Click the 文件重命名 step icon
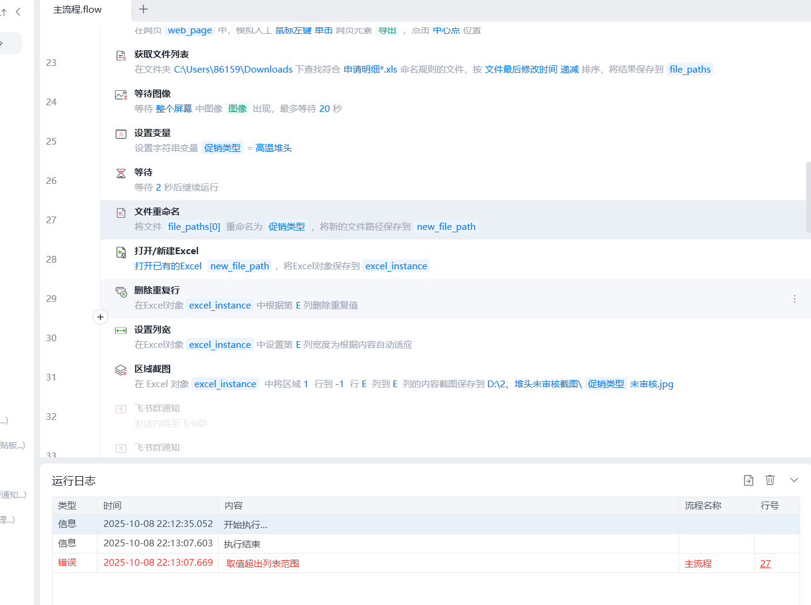This screenshot has width=811, height=605. (x=121, y=213)
